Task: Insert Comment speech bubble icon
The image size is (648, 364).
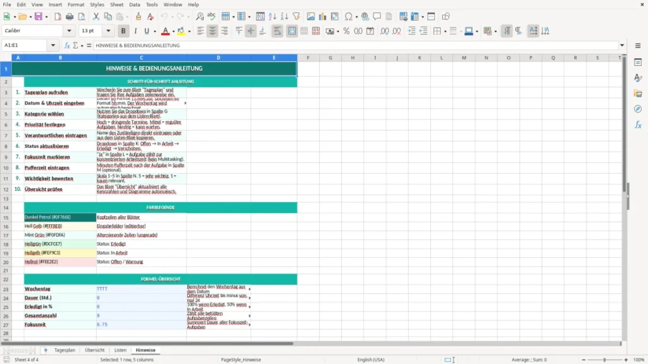Action: click(x=377, y=16)
